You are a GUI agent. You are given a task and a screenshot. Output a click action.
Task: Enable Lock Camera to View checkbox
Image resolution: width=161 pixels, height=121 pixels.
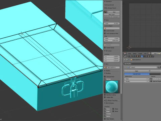click(x=105, y=33)
